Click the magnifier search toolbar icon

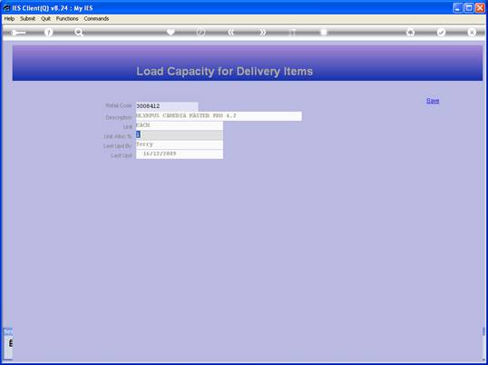pyautogui.click(x=79, y=32)
